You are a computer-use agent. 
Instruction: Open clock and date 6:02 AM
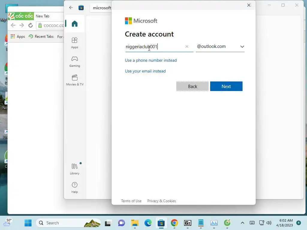285,223
